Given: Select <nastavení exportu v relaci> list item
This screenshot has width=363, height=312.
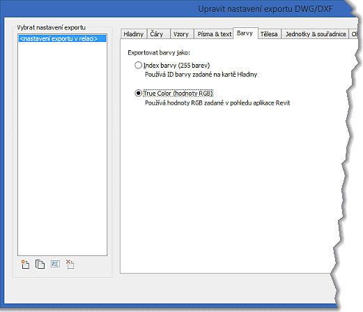Looking at the screenshot, I should [62, 38].
